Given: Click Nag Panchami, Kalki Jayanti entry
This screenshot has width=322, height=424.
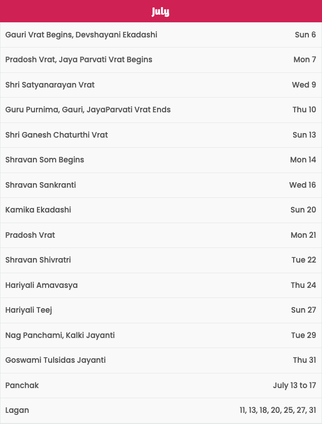Looking at the screenshot, I should pyautogui.click(x=160, y=335).
